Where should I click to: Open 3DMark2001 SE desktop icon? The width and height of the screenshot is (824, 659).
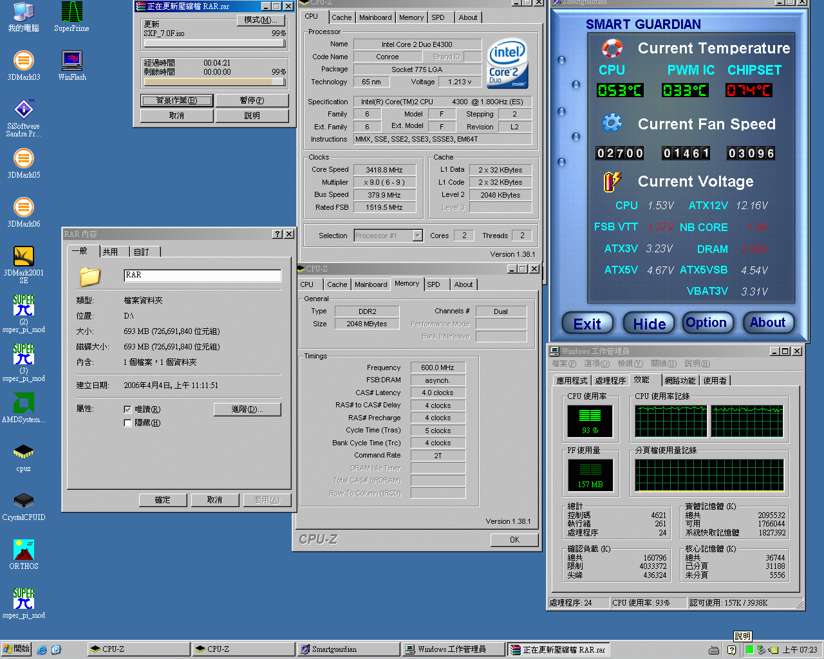point(23,265)
